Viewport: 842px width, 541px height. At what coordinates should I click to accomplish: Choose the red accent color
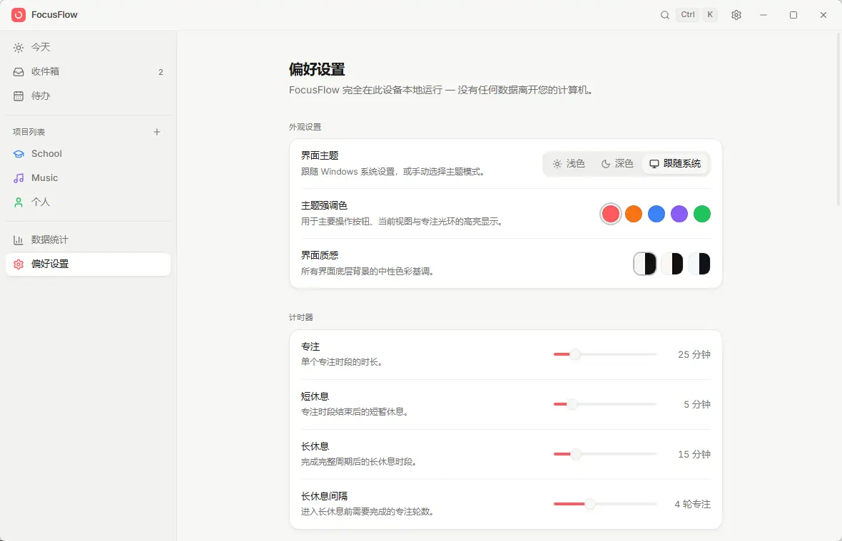611,214
